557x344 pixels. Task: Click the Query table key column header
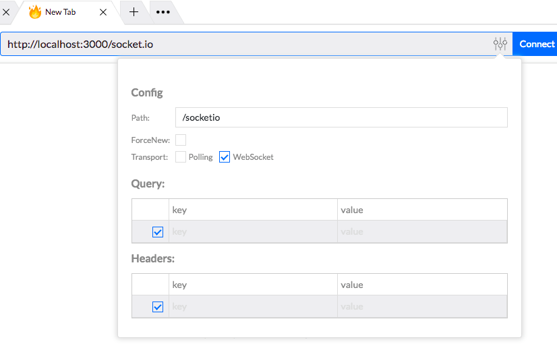253,210
